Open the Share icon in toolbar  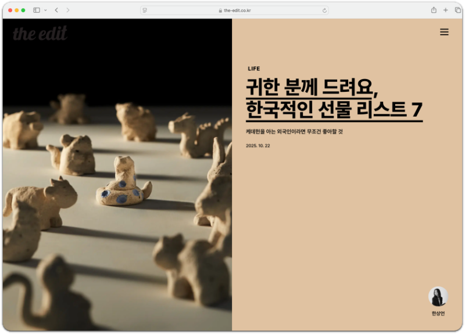434,10
